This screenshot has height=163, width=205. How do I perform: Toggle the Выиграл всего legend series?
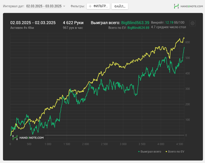[x=150, y=152]
